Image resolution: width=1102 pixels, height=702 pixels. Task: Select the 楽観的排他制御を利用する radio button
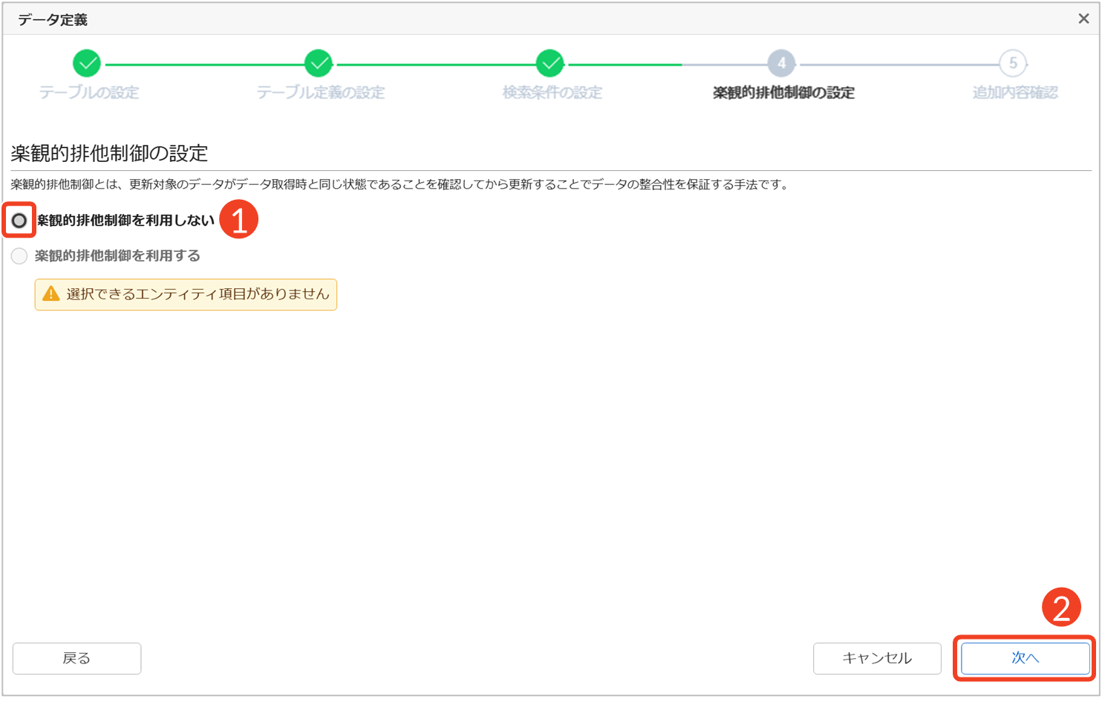(x=19, y=256)
